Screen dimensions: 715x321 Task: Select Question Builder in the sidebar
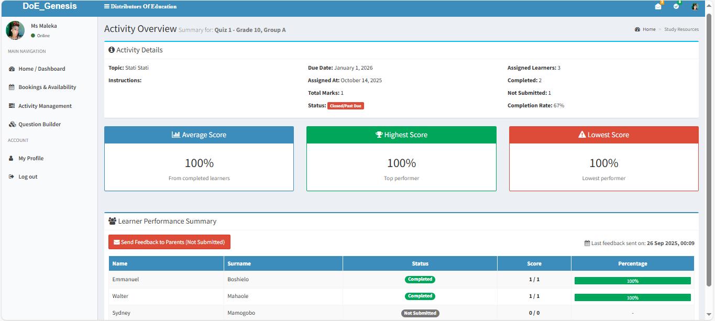tap(39, 124)
